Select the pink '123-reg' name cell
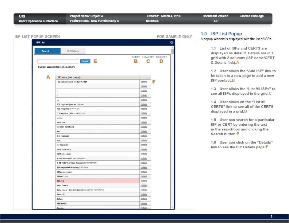Viewport: 289px width, 223px height. (98, 181)
